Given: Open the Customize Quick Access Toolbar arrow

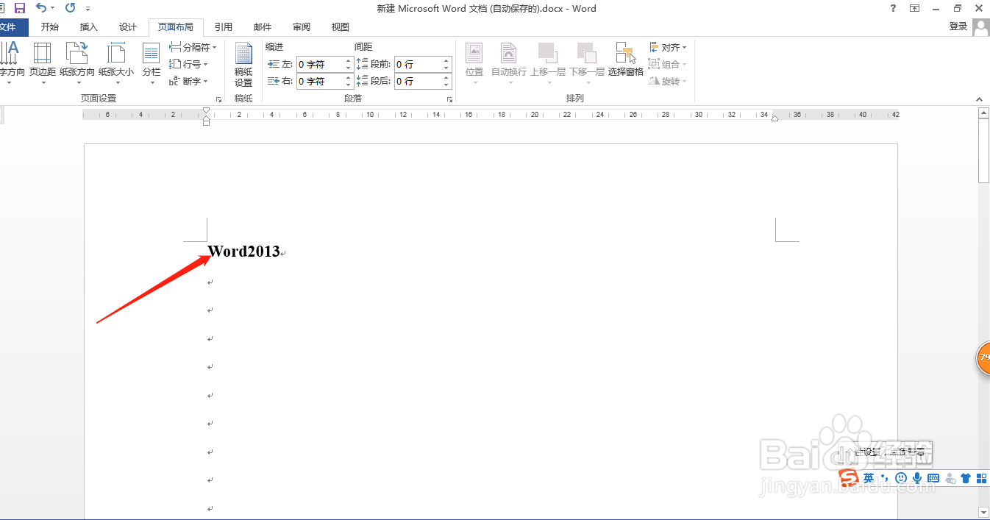Looking at the screenshot, I should 88,9.
